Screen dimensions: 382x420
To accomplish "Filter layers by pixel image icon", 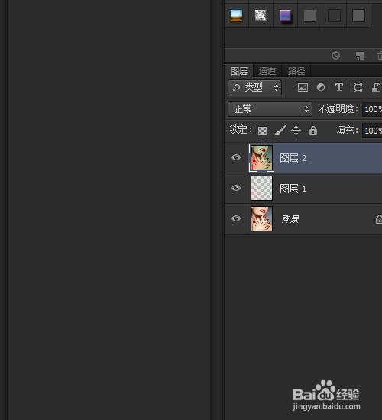I will (303, 87).
